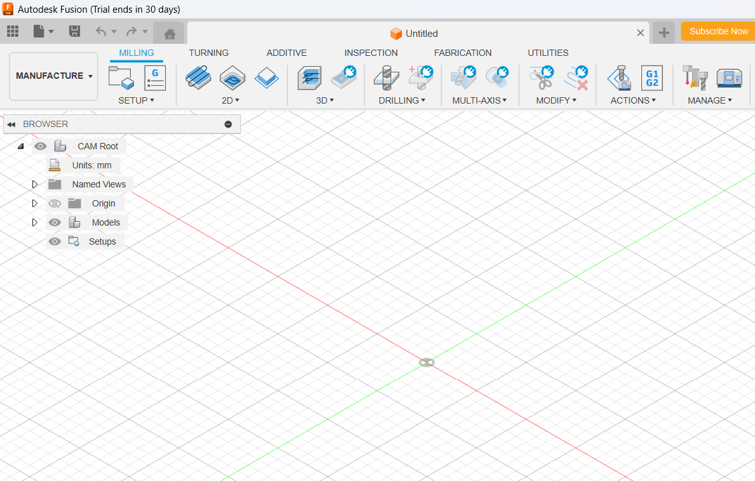Expand the SETUP menu
755x481 pixels.
point(137,100)
